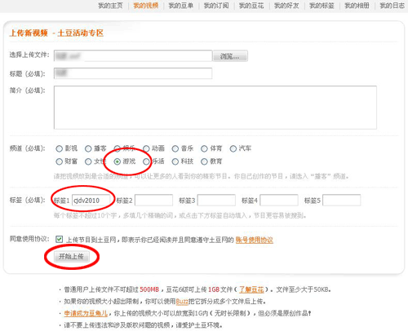Viewport: 408px width, 331px height.
Task: Open the 了解豆花 link
Action: 251,289
